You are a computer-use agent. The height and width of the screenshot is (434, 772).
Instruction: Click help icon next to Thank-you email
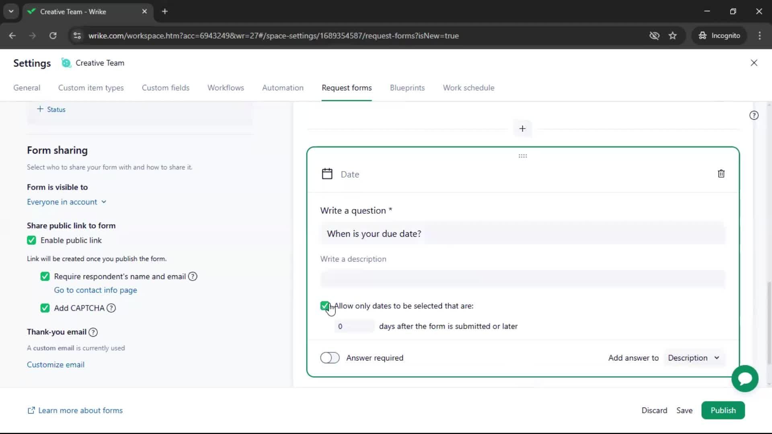click(x=93, y=332)
